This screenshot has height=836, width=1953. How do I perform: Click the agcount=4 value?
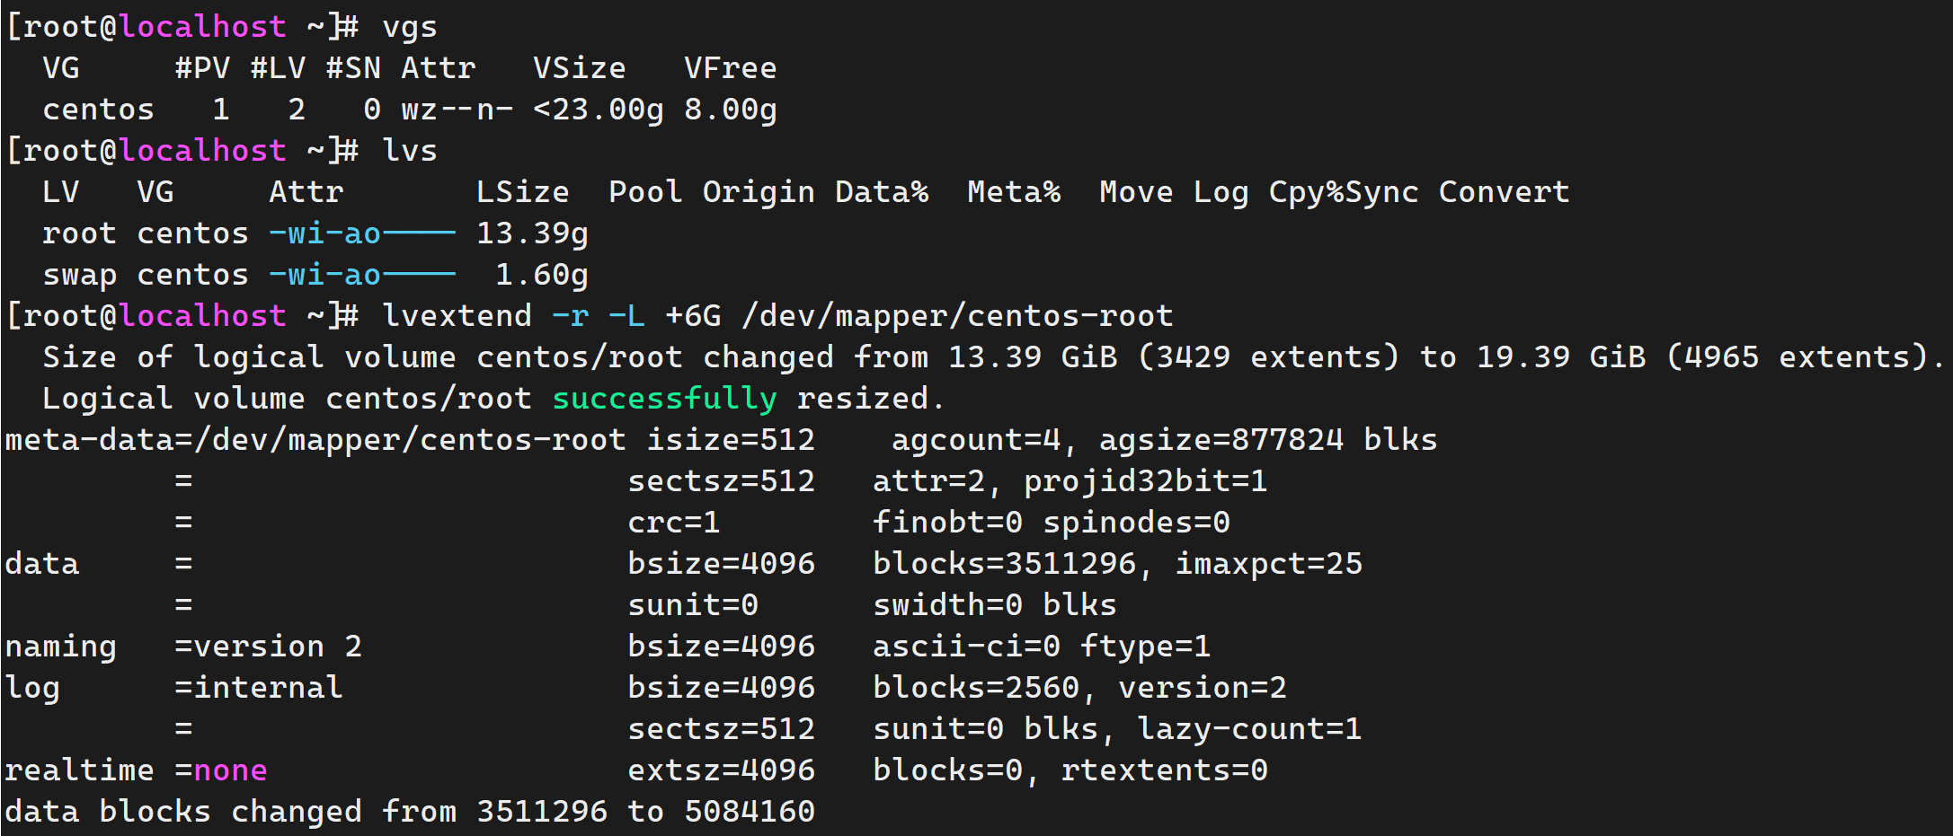click(976, 440)
